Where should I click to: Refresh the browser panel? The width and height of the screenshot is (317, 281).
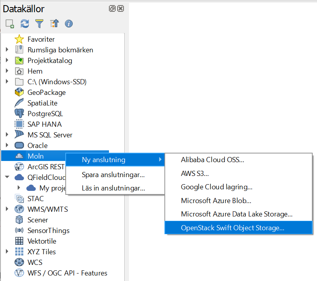pyautogui.click(x=25, y=24)
